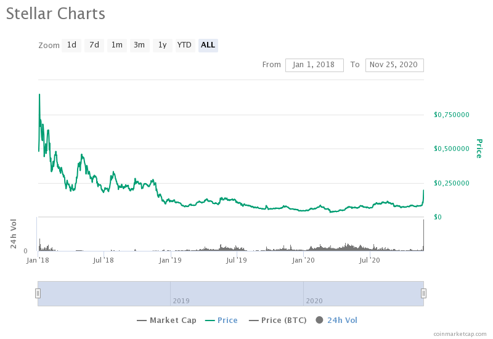Toggle the 24h Vol series legend
The height and width of the screenshot is (339, 493).
[336, 320]
